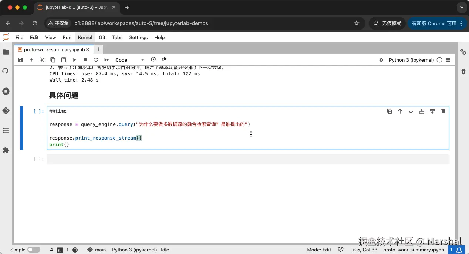The width and height of the screenshot is (469, 254).
Task: Click into the empty code cell below
Action: pyautogui.click(x=248, y=159)
